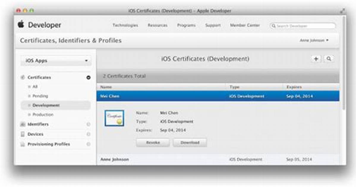Open the Programs menu
The width and height of the screenshot is (356, 187).
[x=186, y=25]
